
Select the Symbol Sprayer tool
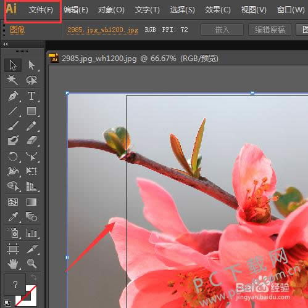point(13,233)
